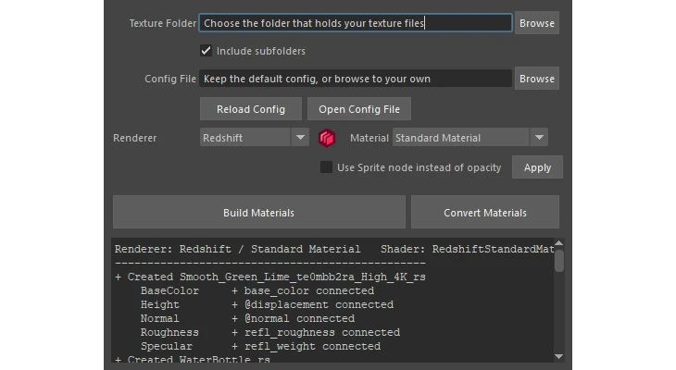Focus the Texture Folder input field

(x=356, y=23)
